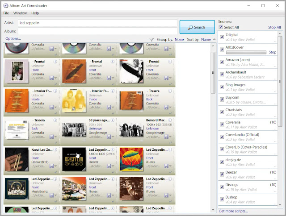Click the Deezer source name in Sources
This screenshot has width=286, height=216.
(x=231, y=172)
